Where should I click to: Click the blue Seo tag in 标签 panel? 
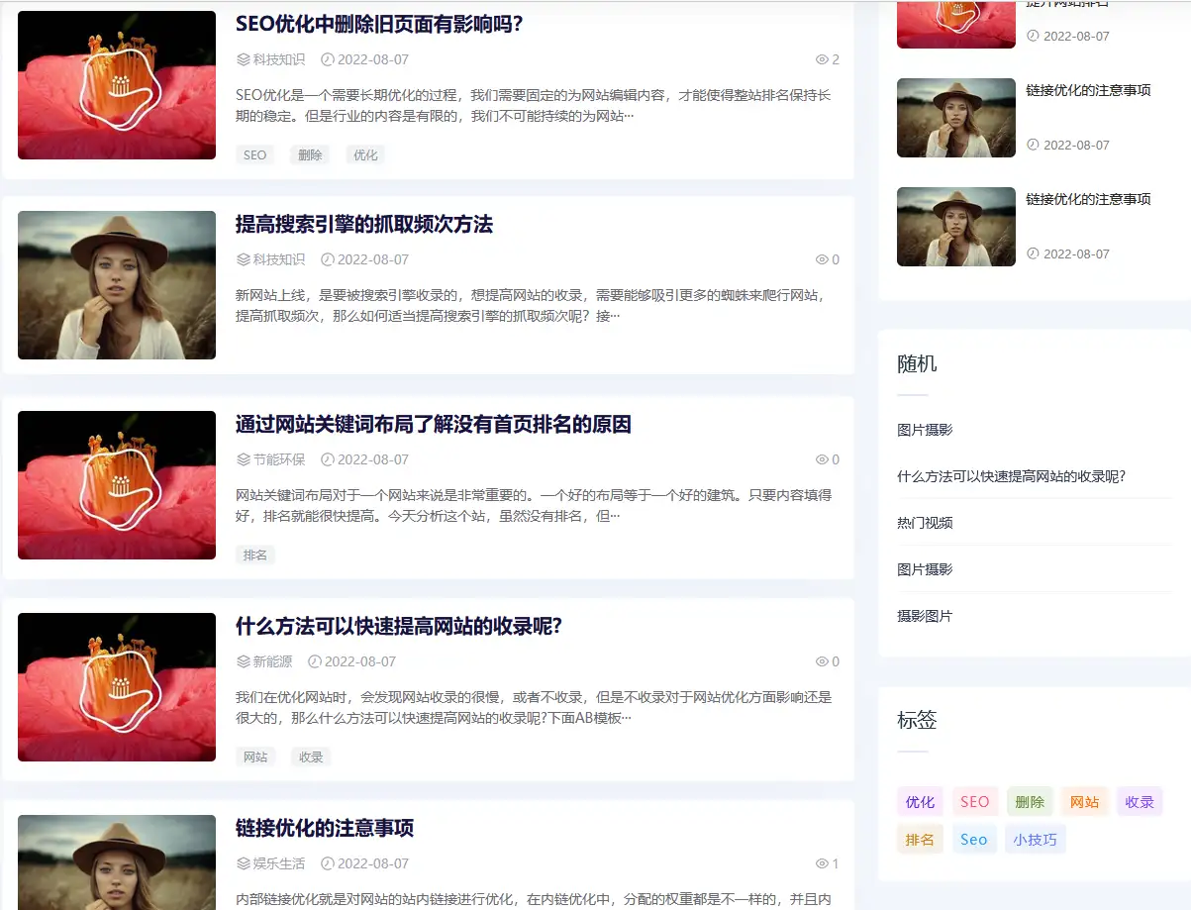[x=973, y=839]
